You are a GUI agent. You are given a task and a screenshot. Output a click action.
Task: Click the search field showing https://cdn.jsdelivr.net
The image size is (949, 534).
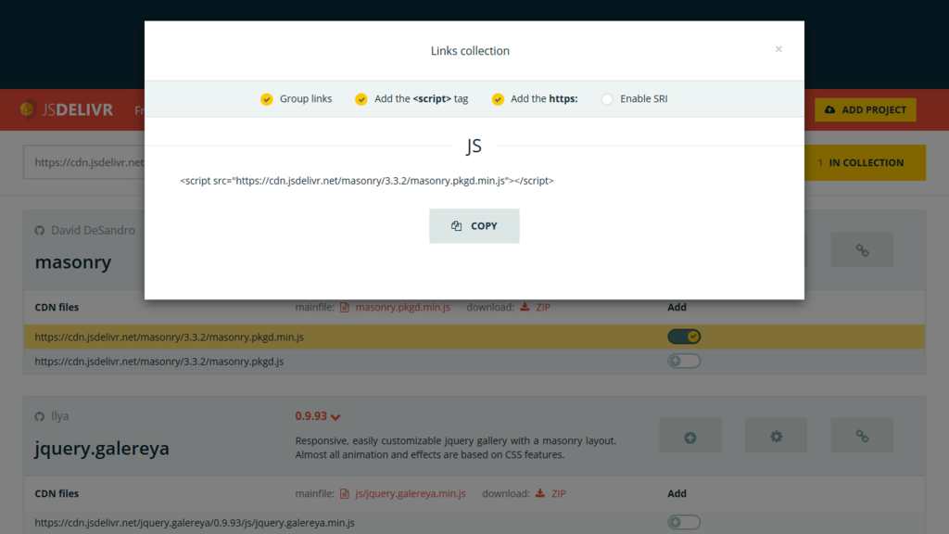point(84,162)
